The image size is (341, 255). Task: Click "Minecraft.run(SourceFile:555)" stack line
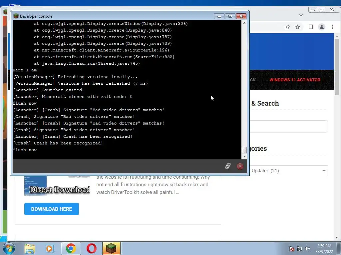point(136,57)
